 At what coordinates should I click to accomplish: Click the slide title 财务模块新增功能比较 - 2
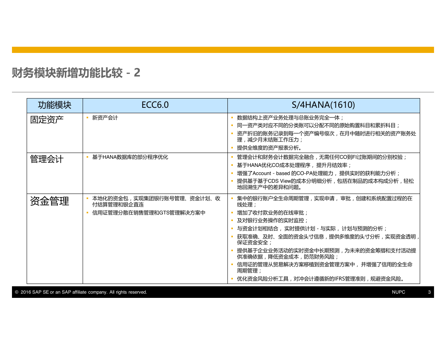(x=76, y=73)
